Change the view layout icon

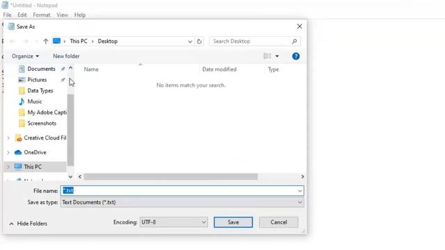tap(267, 56)
